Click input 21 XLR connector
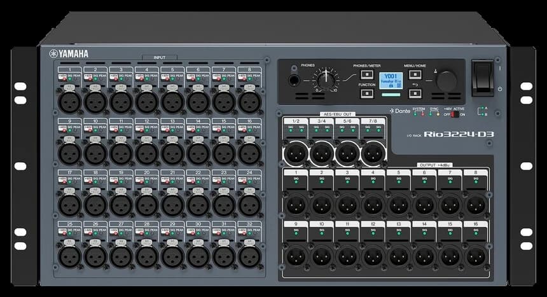 point(172,205)
